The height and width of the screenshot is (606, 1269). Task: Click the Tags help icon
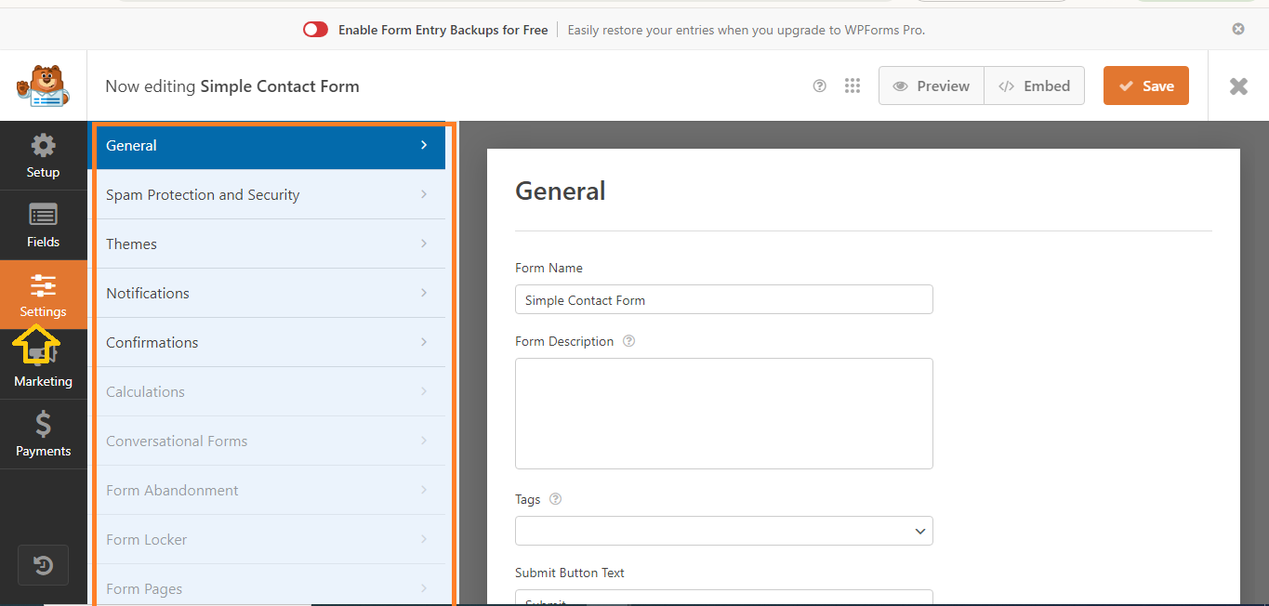click(555, 499)
